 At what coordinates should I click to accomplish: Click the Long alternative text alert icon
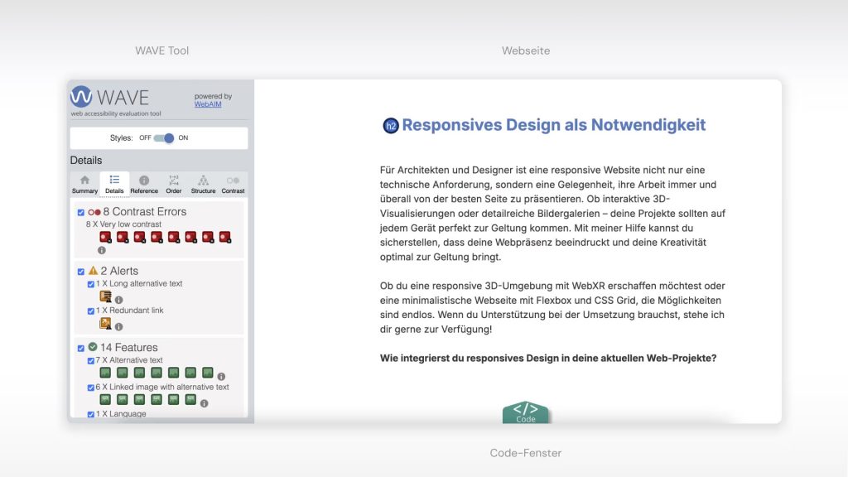pos(105,297)
